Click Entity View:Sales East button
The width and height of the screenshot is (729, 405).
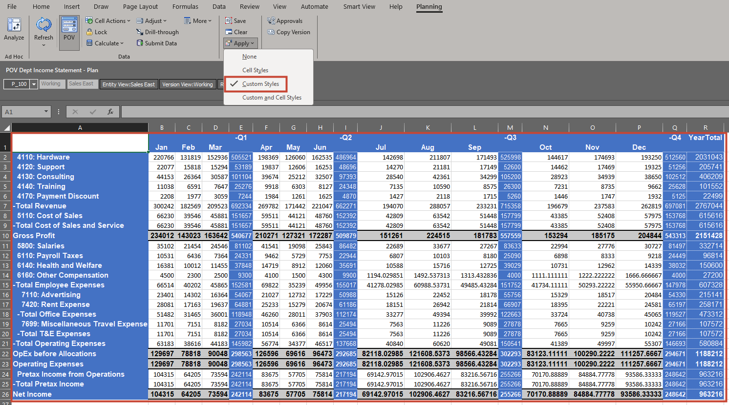[x=129, y=84]
